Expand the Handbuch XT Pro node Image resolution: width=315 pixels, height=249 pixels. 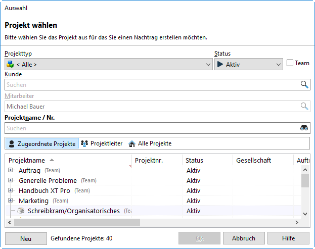point(11,191)
